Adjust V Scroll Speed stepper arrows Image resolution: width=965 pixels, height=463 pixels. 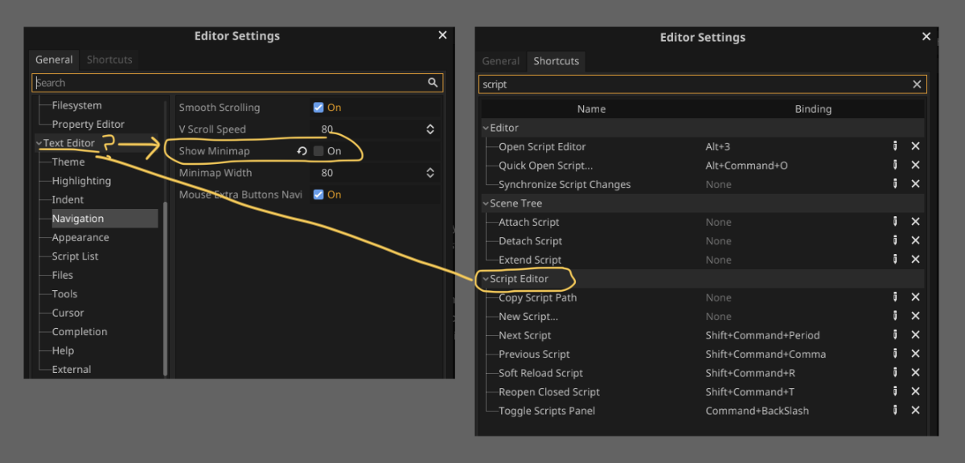[430, 129]
